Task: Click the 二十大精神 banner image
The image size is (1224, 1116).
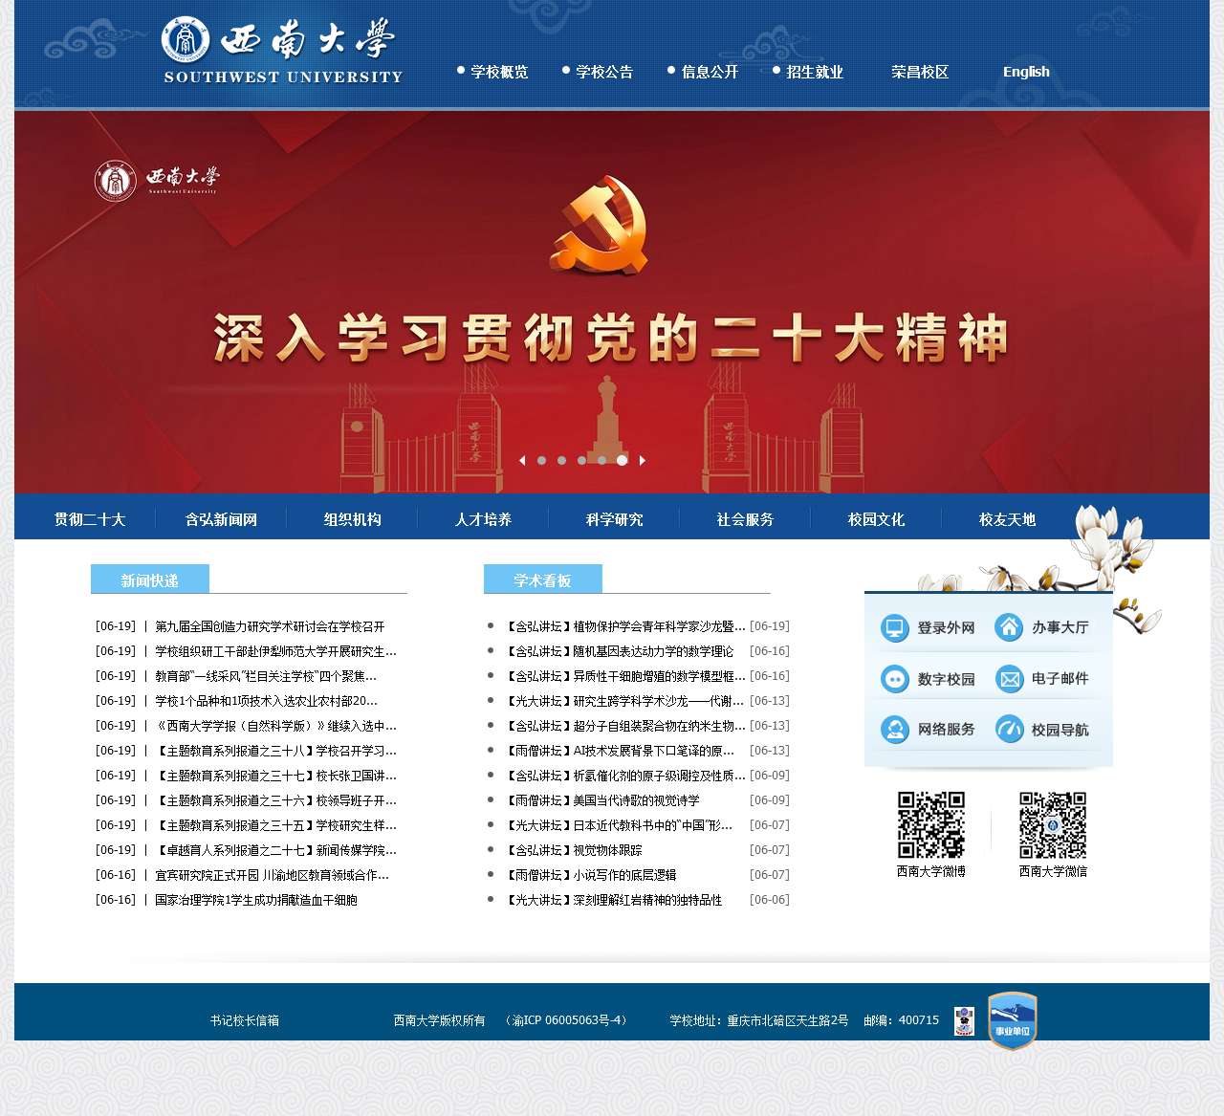Action: click(x=612, y=302)
